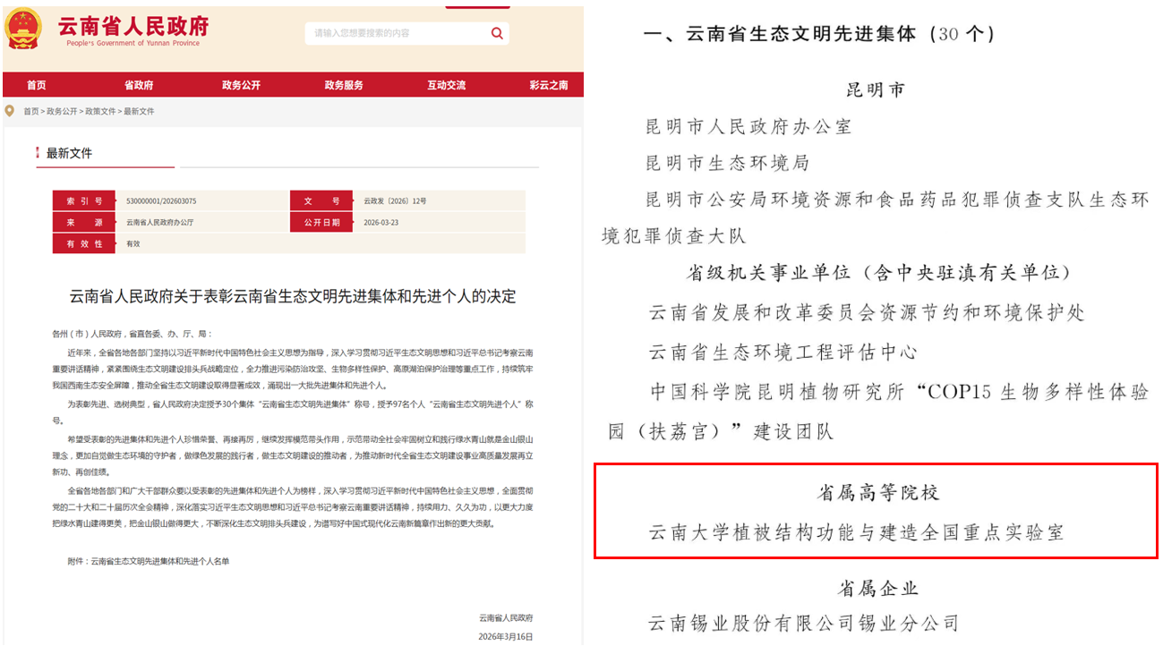Select the 最新文件 section heading tab
The image size is (1163, 646).
[69, 154]
